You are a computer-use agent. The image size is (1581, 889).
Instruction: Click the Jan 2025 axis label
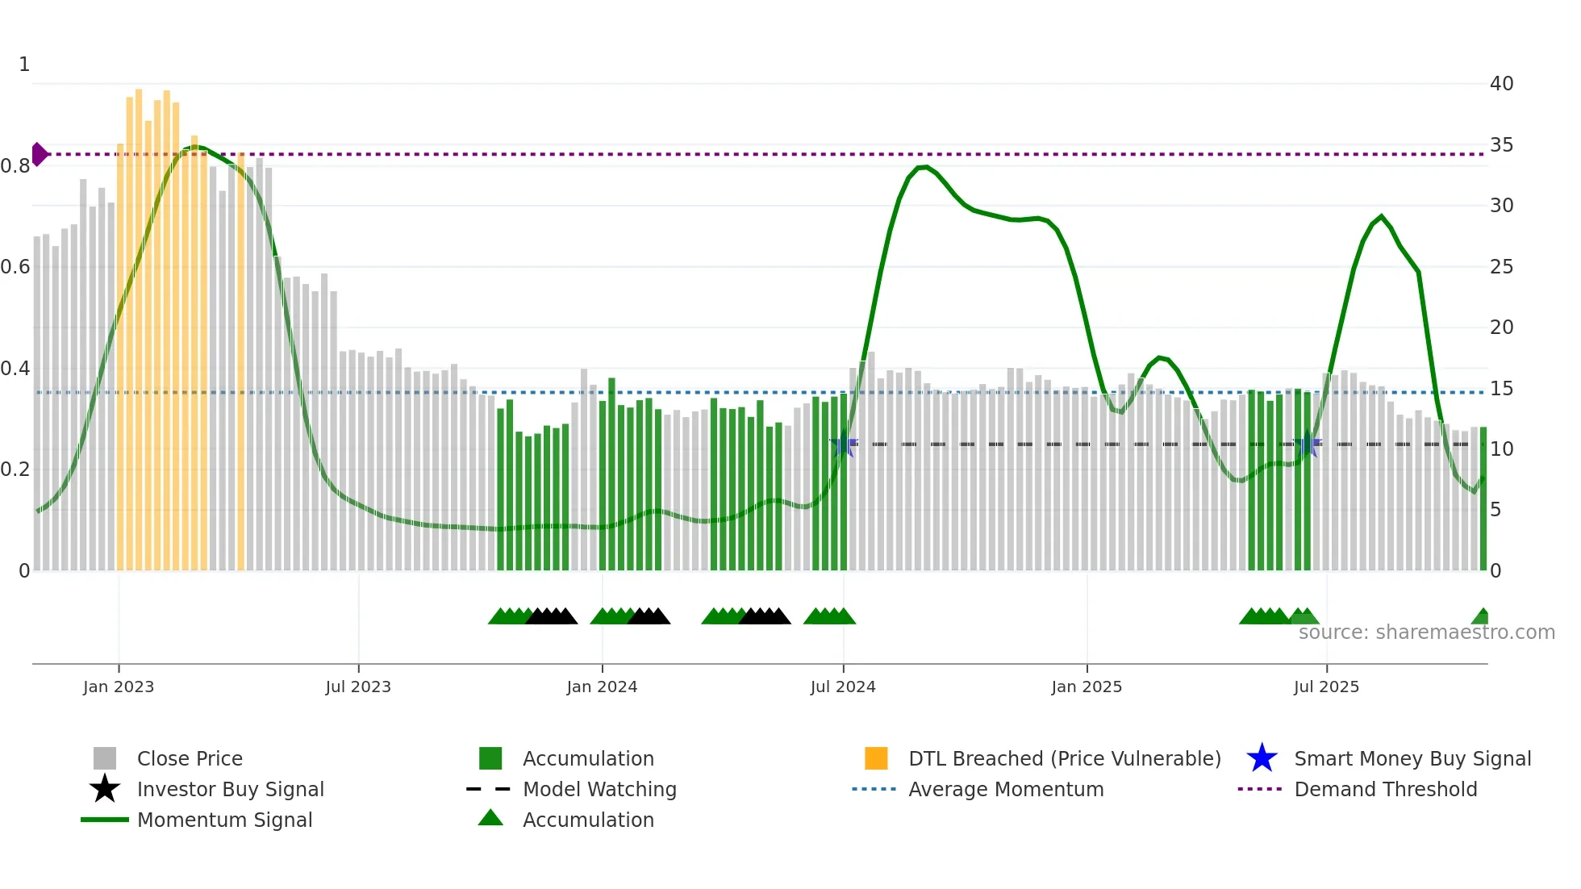coord(1087,687)
